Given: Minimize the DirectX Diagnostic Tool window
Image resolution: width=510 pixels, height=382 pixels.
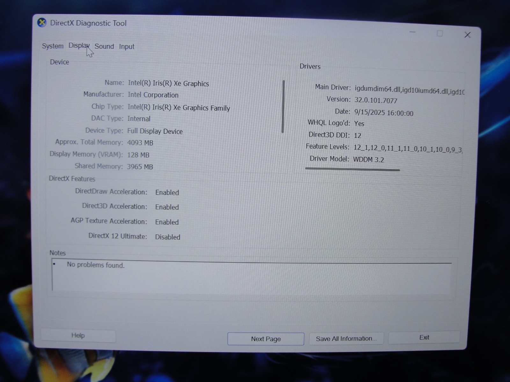Looking at the screenshot, I should click(412, 32).
